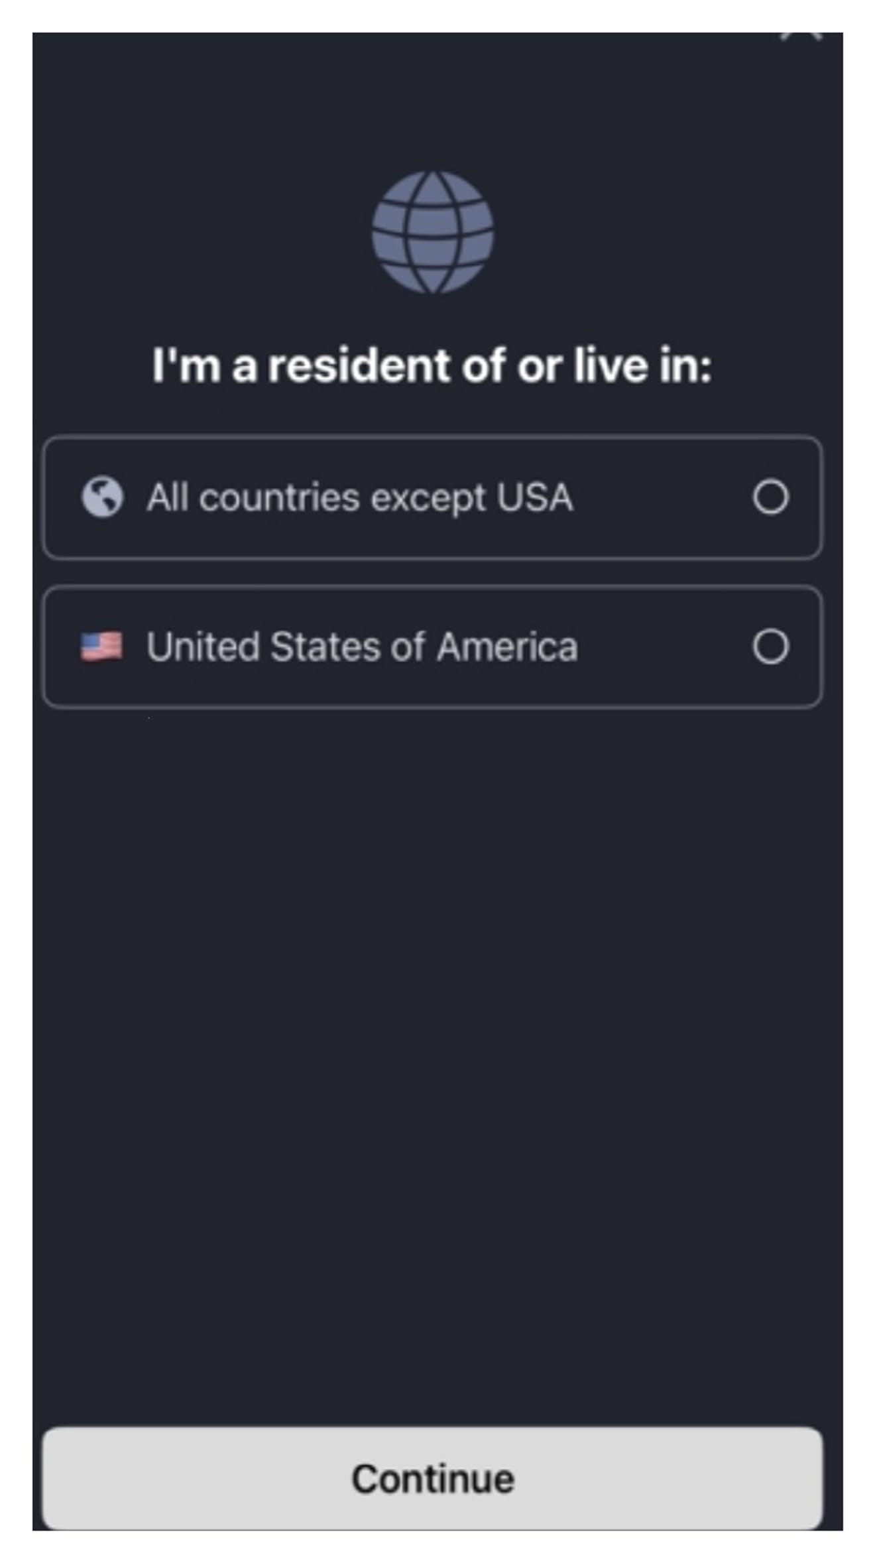Image resolution: width=875 pixels, height=1563 pixels.
Task: Click the word 'countries' in the first option
Action: 279,497
